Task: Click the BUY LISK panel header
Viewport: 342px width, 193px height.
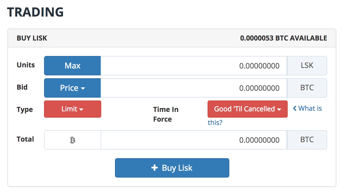Action: (x=32, y=38)
